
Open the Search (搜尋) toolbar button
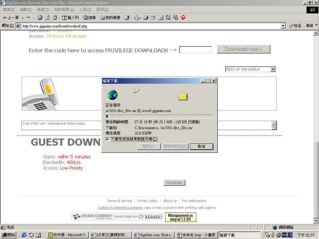click(x=89, y=18)
